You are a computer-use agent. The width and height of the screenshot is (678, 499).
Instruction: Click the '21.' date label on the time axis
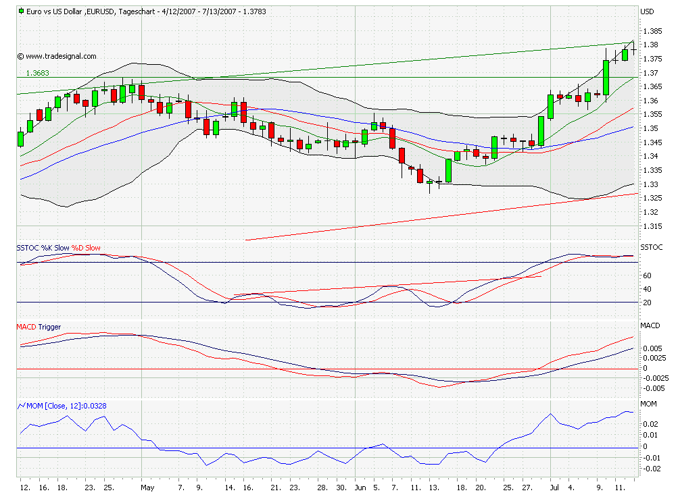pyautogui.click(x=276, y=488)
